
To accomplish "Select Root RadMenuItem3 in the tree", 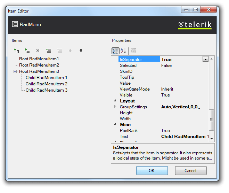I will pos(39,71).
